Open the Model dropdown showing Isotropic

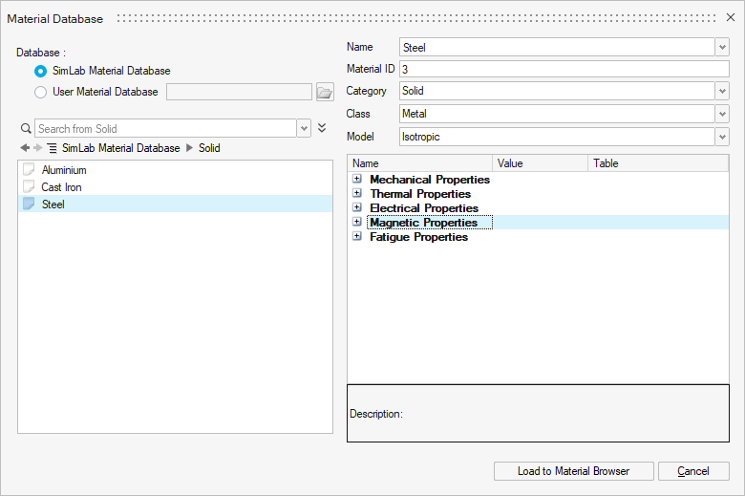point(721,137)
